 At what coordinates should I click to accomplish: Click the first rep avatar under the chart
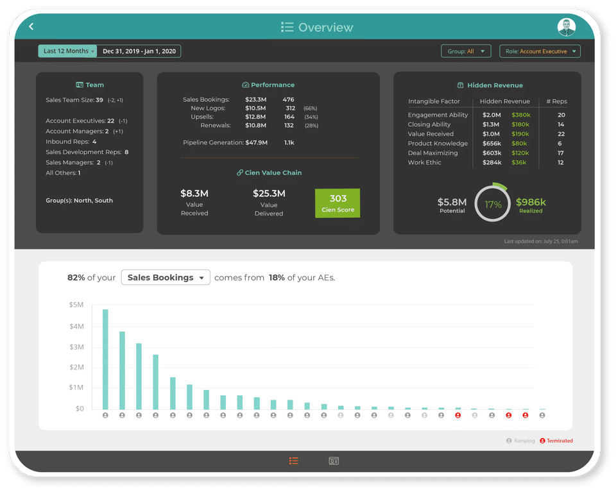(x=105, y=415)
